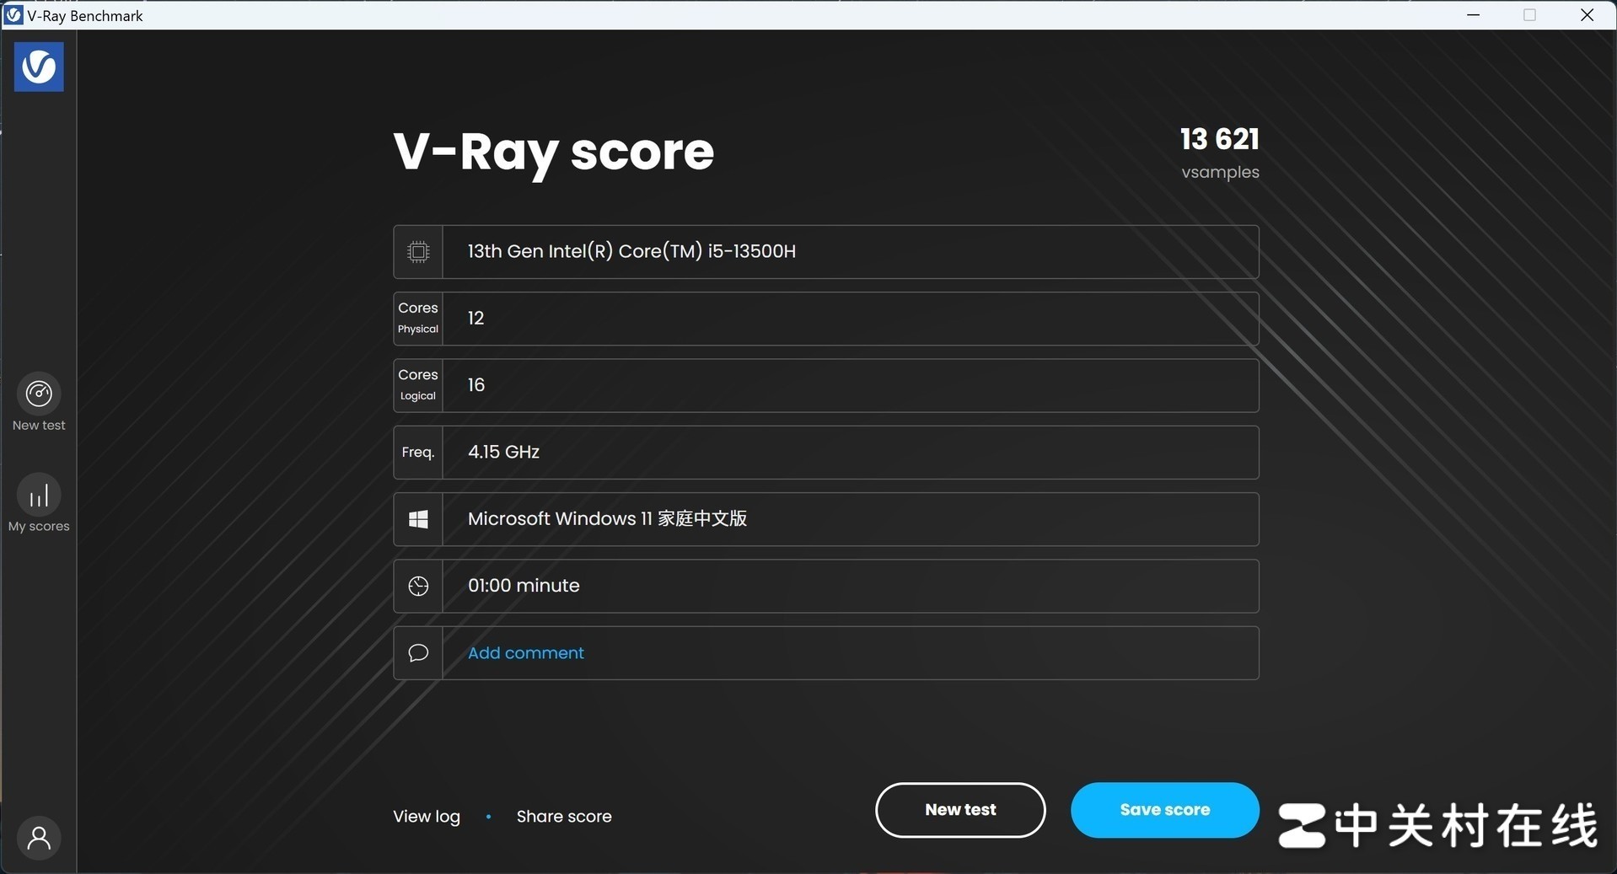Click the speech bubble icon next to Add comment
Viewport: 1617px width, 874px height.
(x=417, y=652)
